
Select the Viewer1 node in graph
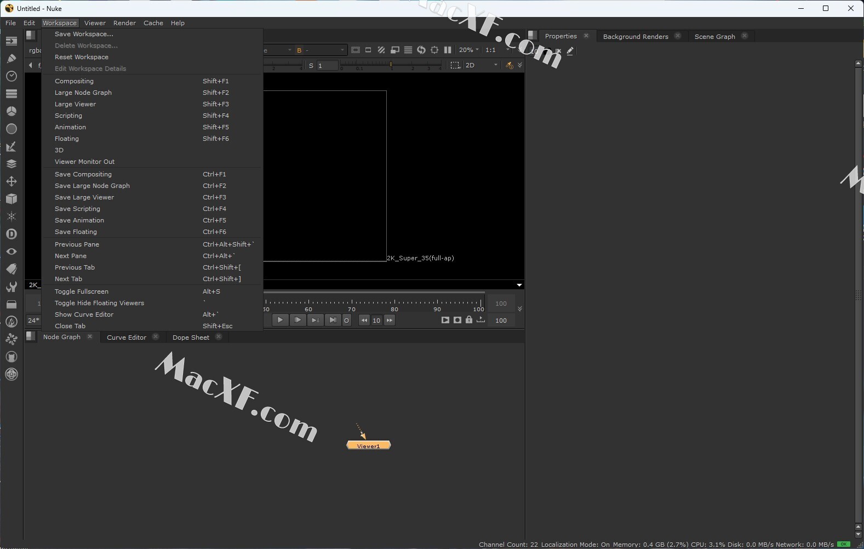pyautogui.click(x=369, y=445)
